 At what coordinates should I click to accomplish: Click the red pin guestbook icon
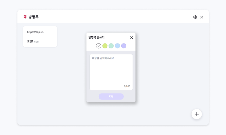(x=25, y=17)
